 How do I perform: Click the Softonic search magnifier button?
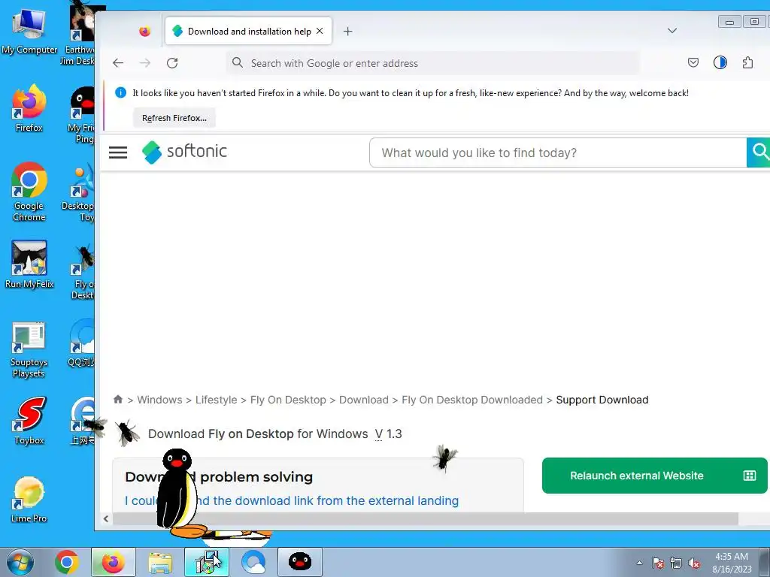[758, 153]
